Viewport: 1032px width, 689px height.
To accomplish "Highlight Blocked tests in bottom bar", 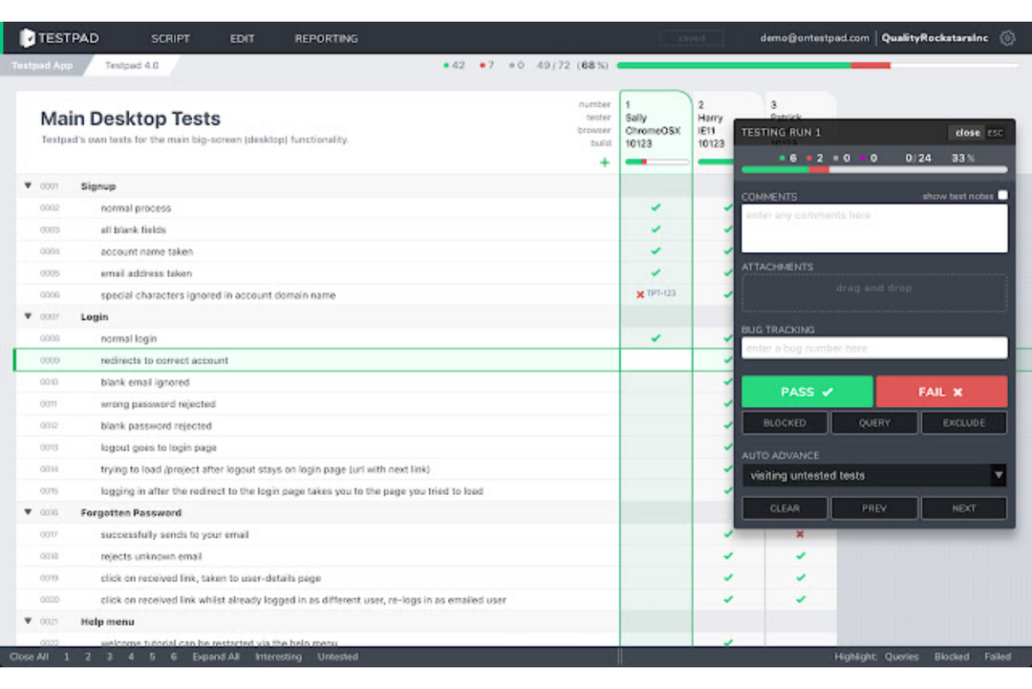I will (952, 657).
